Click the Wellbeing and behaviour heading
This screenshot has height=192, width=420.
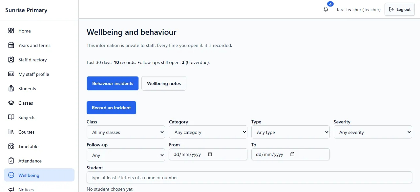(132, 32)
